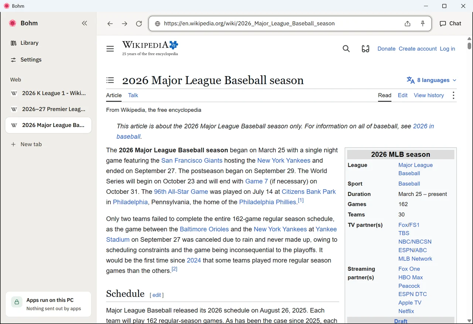This screenshot has height=324, width=473.
Task: Click the page vertical scrollbar thumb
Action: tap(469, 46)
